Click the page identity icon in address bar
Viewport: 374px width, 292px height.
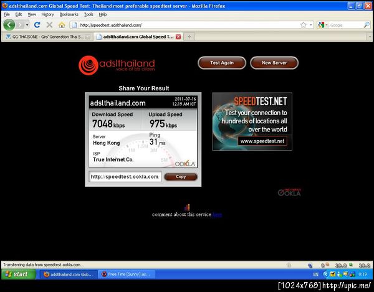[74, 25]
